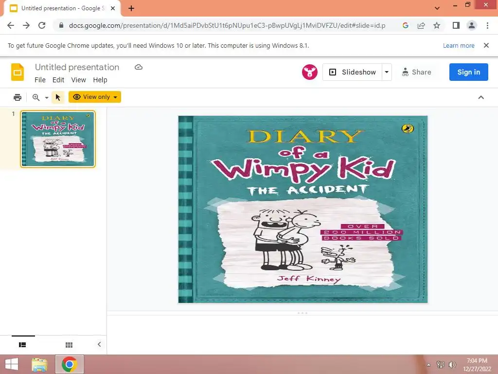The width and height of the screenshot is (498, 374).
Task: Open network tray icon
Action: [441, 364]
